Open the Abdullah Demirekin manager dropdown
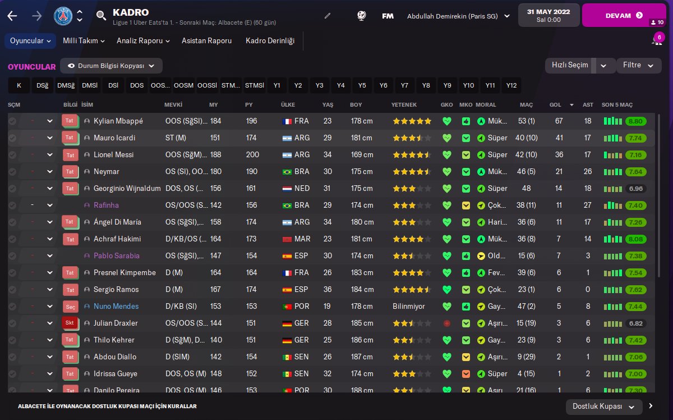Viewport: 673px width, 420px height. (458, 16)
